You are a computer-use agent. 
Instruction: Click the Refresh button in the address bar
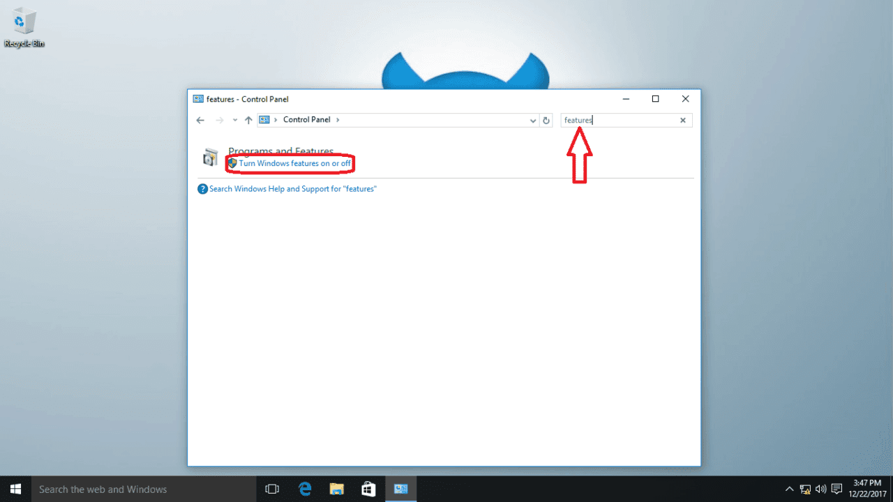[x=546, y=120]
